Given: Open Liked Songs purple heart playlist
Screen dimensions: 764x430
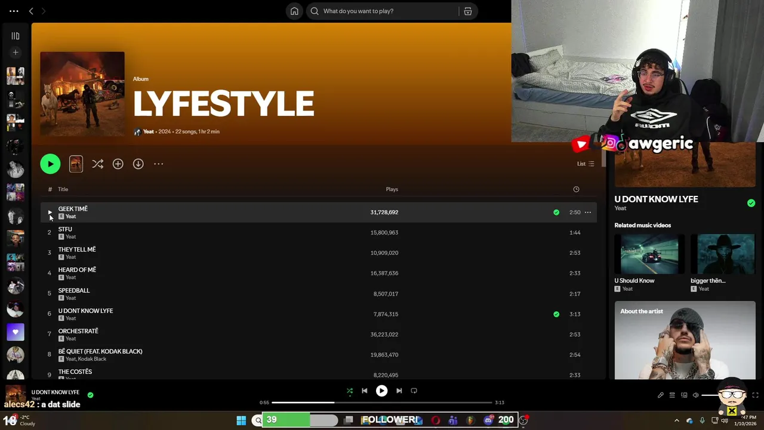Looking at the screenshot, I should point(16,332).
